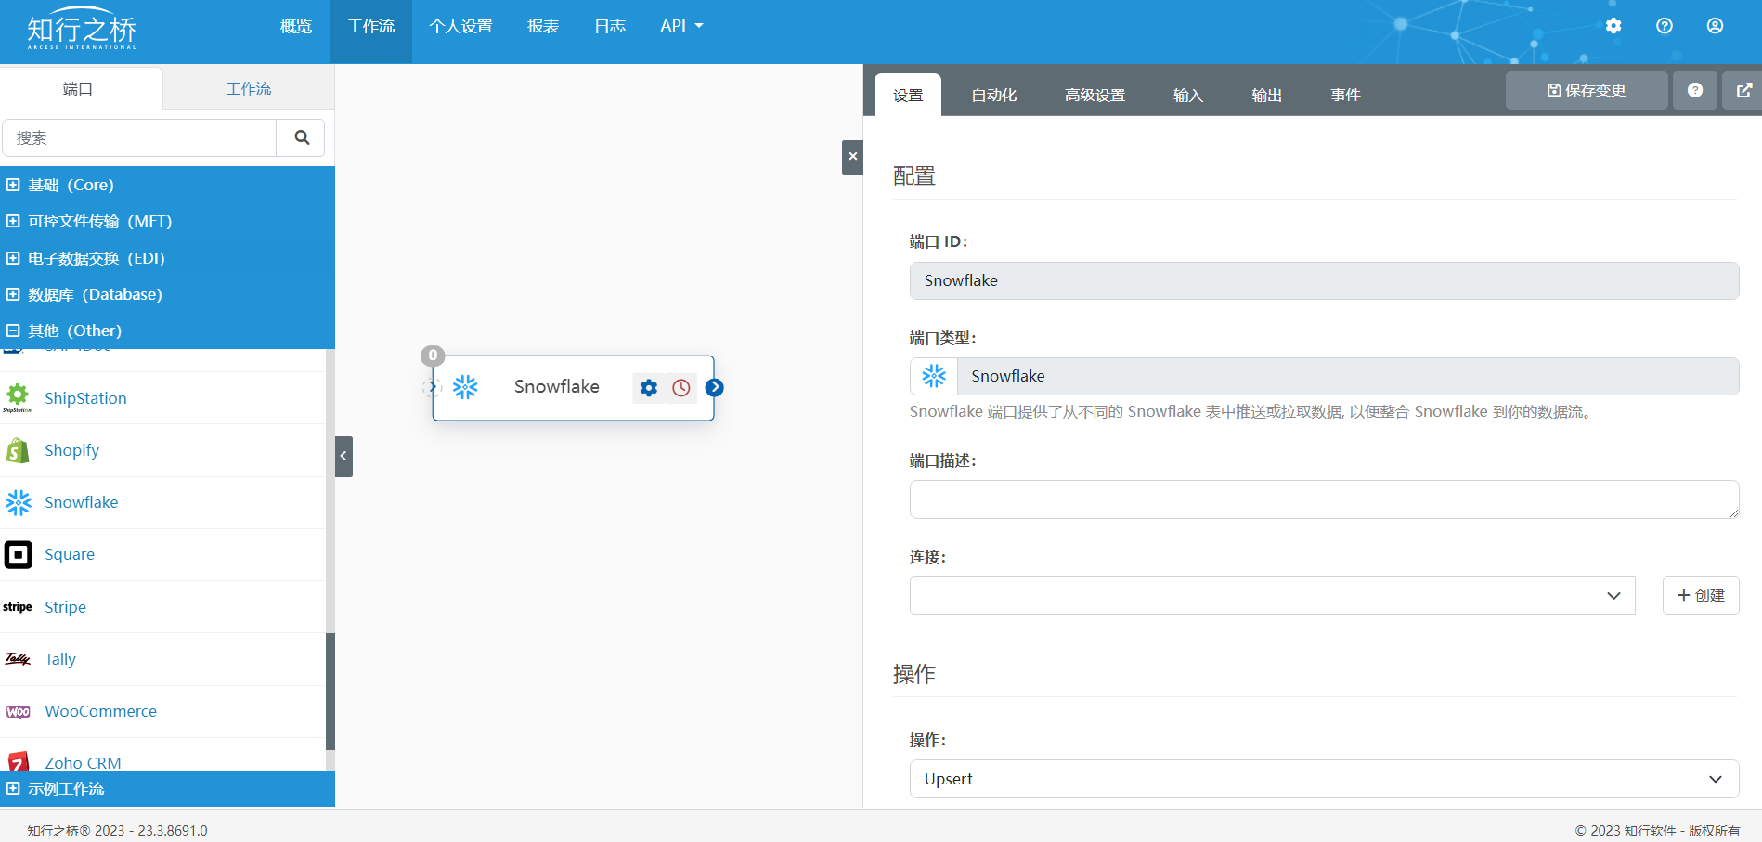Click the gear icon on Snowflake node

pos(649,388)
